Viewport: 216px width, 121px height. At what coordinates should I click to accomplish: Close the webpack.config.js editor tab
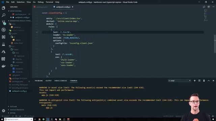tap(73, 7)
